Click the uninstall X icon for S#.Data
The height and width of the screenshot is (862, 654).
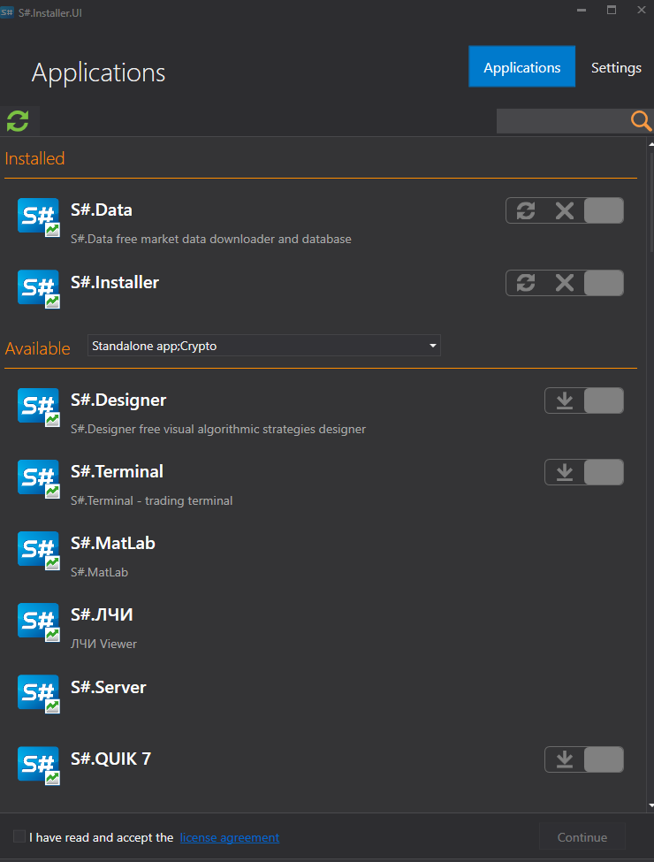[x=564, y=210]
